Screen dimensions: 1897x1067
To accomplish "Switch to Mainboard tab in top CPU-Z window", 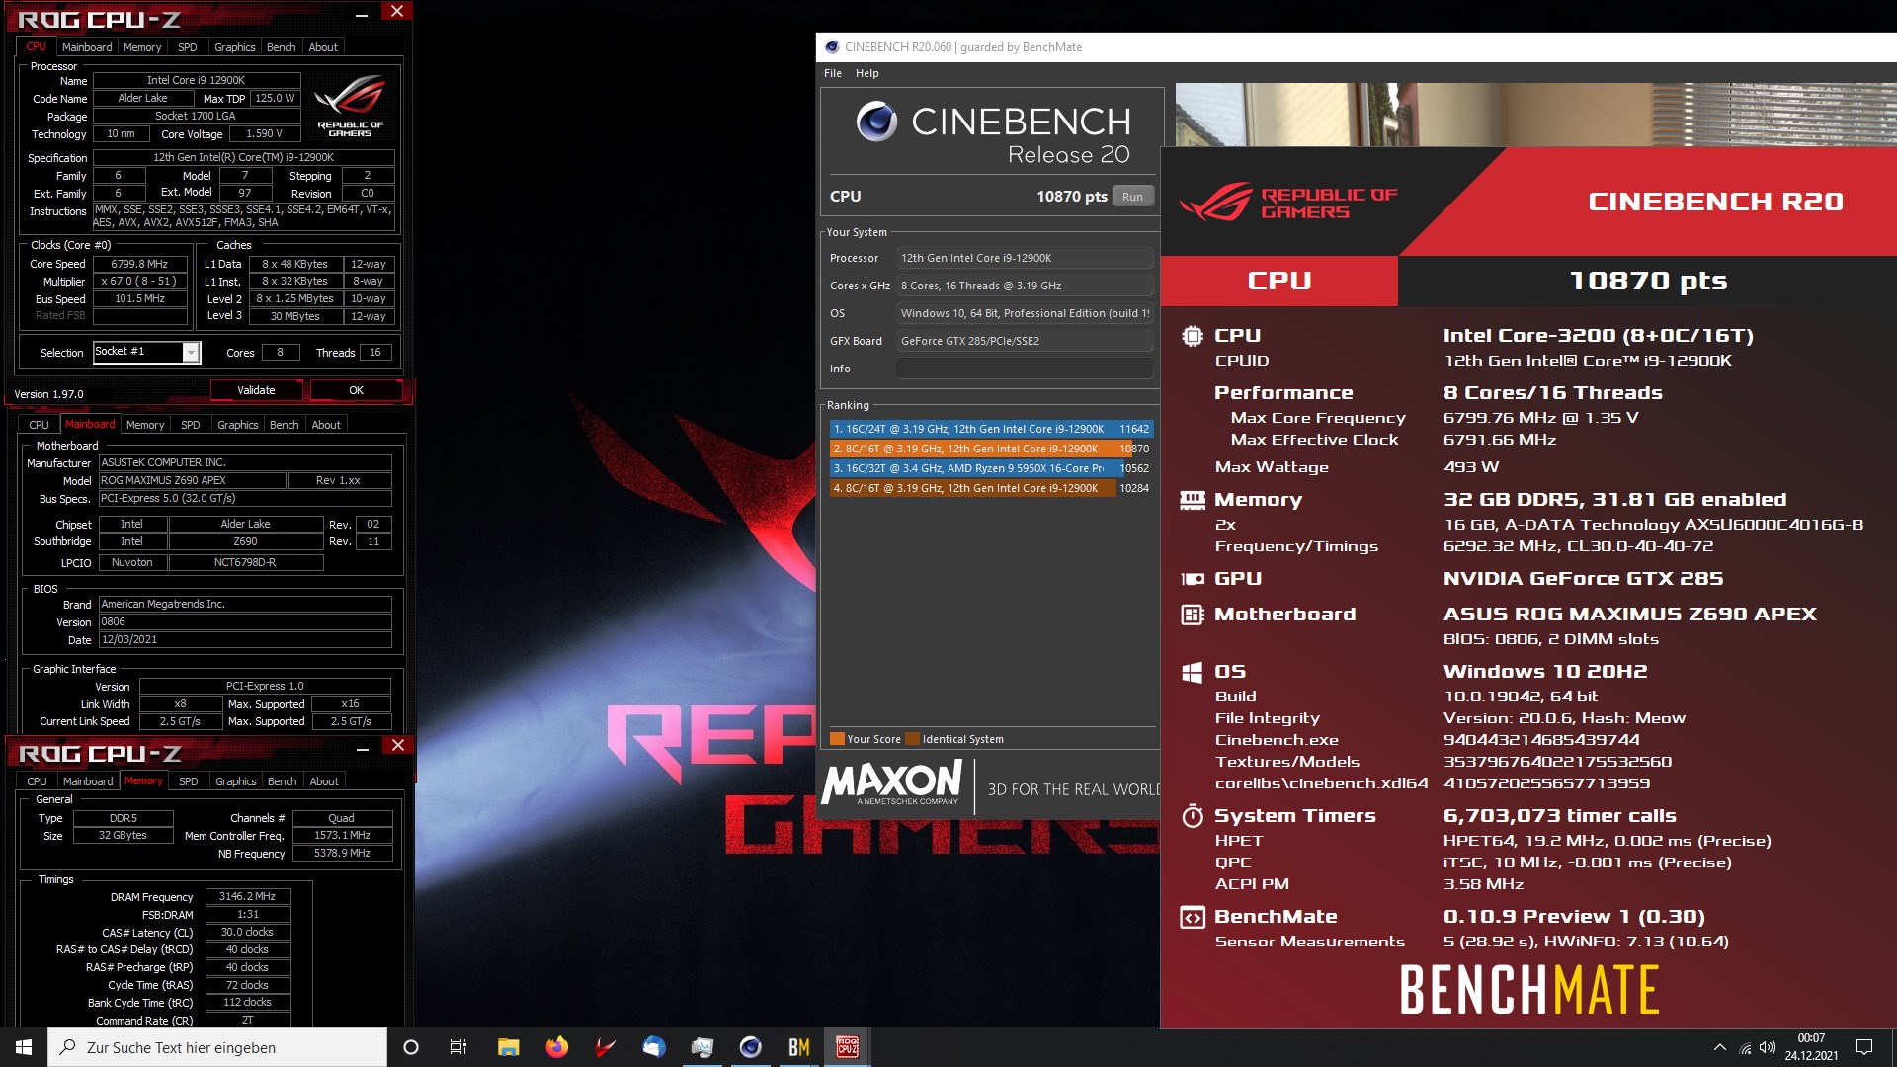I will pyautogui.click(x=87, y=47).
